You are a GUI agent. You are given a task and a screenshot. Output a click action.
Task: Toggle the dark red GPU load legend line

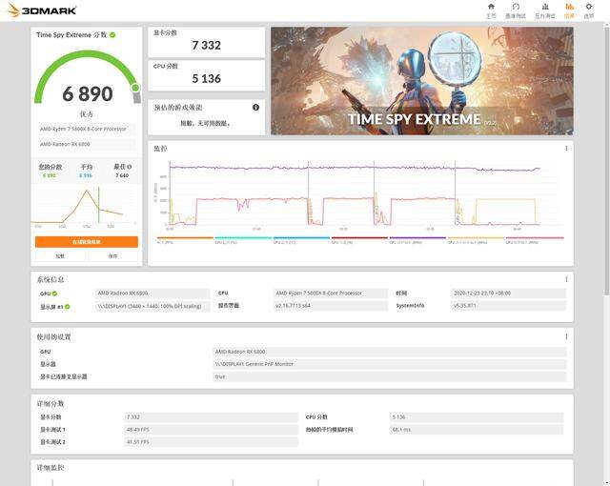tap(359, 240)
